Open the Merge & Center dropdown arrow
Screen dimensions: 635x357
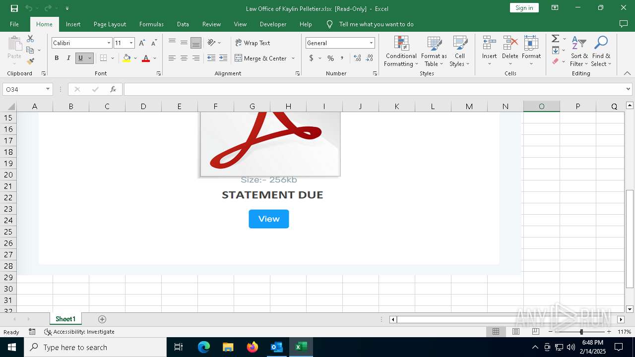click(x=293, y=59)
